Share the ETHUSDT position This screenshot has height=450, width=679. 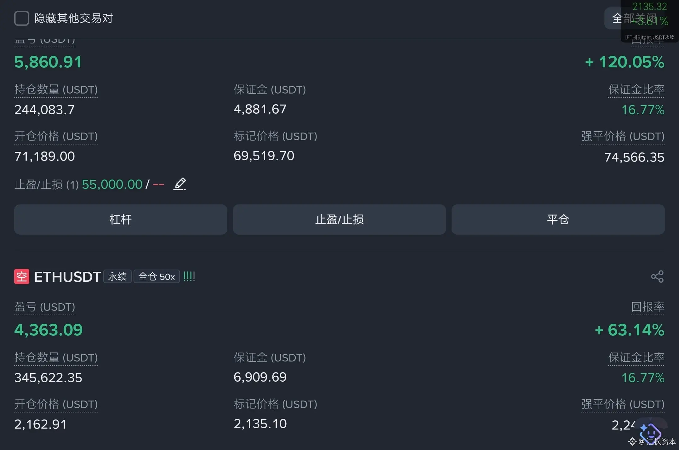click(x=657, y=276)
